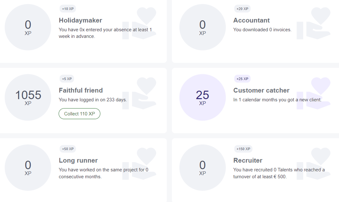Viewport: 339px width, 202px height.
Task: Click the +50 XP Long runner badge
Action: click(68, 149)
